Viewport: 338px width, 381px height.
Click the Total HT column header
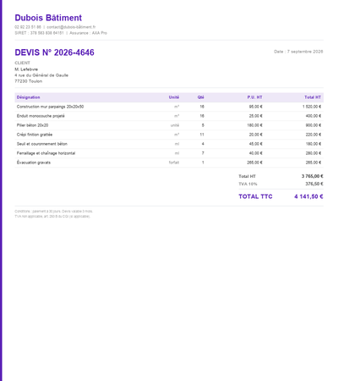pos(313,97)
